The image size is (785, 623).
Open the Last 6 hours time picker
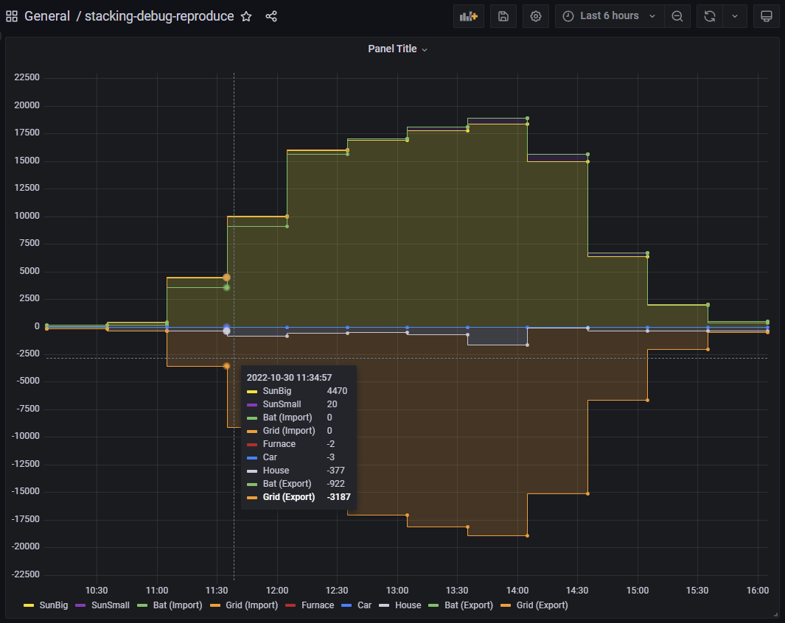(x=608, y=15)
